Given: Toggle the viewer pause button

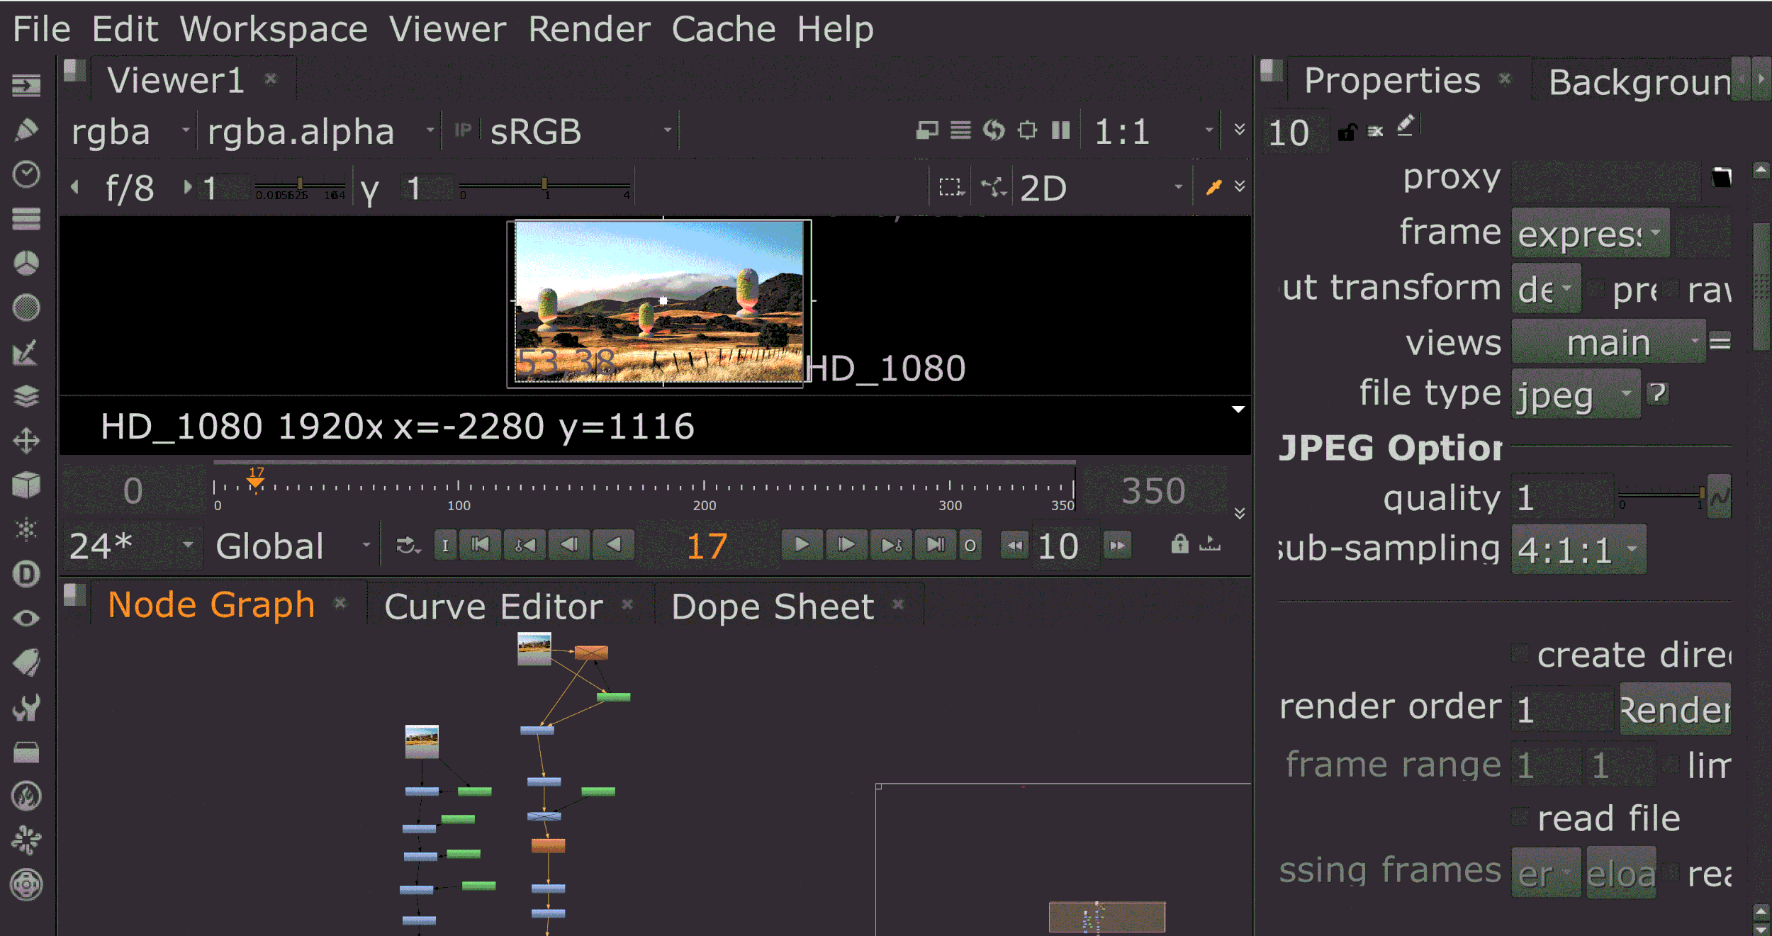Looking at the screenshot, I should click(1060, 130).
